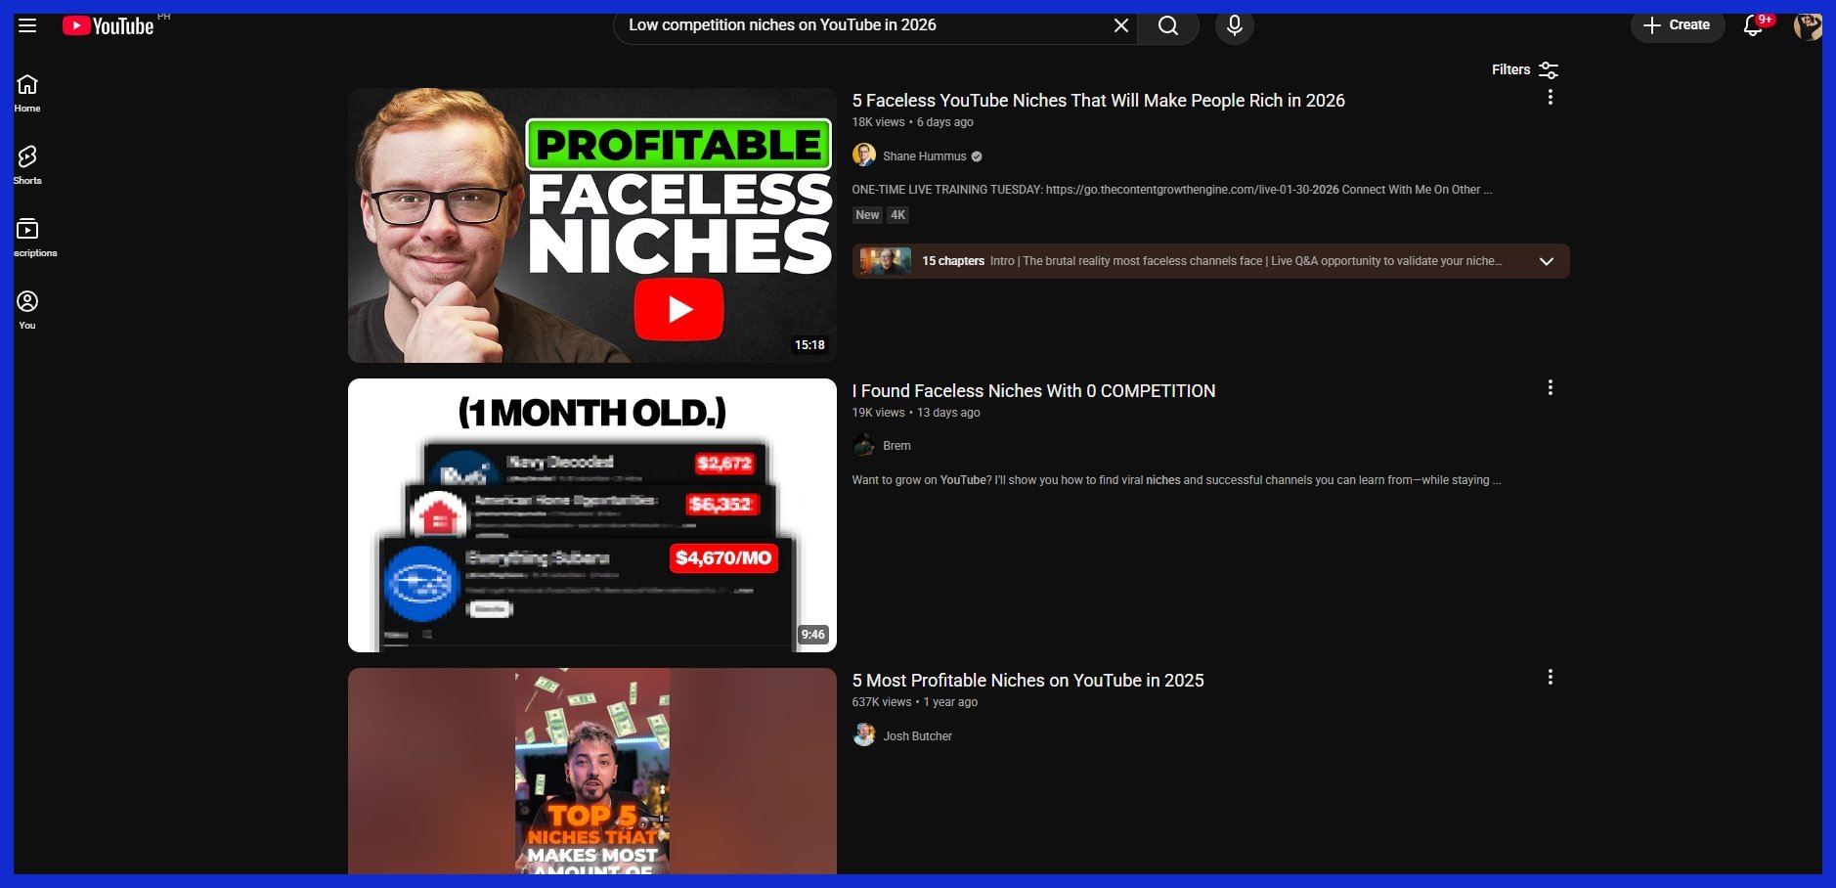
Task: Open options menu for Brem's video
Action: coord(1550,388)
